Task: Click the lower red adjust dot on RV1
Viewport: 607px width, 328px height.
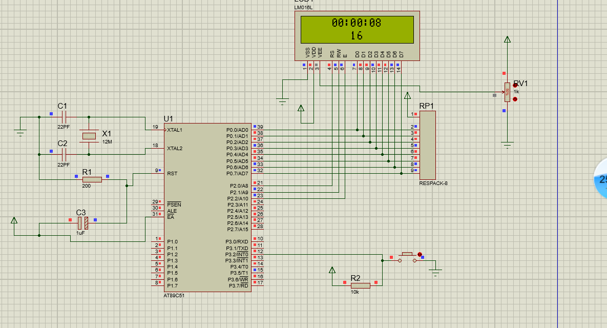Action: 515,99
